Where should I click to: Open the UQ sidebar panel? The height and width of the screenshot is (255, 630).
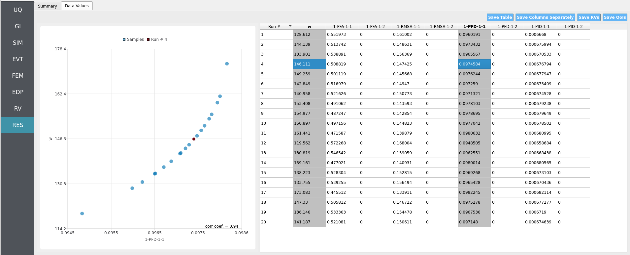tap(17, 10)
